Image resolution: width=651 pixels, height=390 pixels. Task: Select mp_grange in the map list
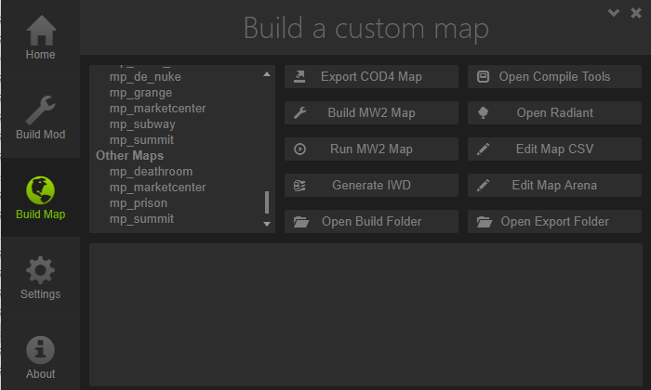point(140,93)
